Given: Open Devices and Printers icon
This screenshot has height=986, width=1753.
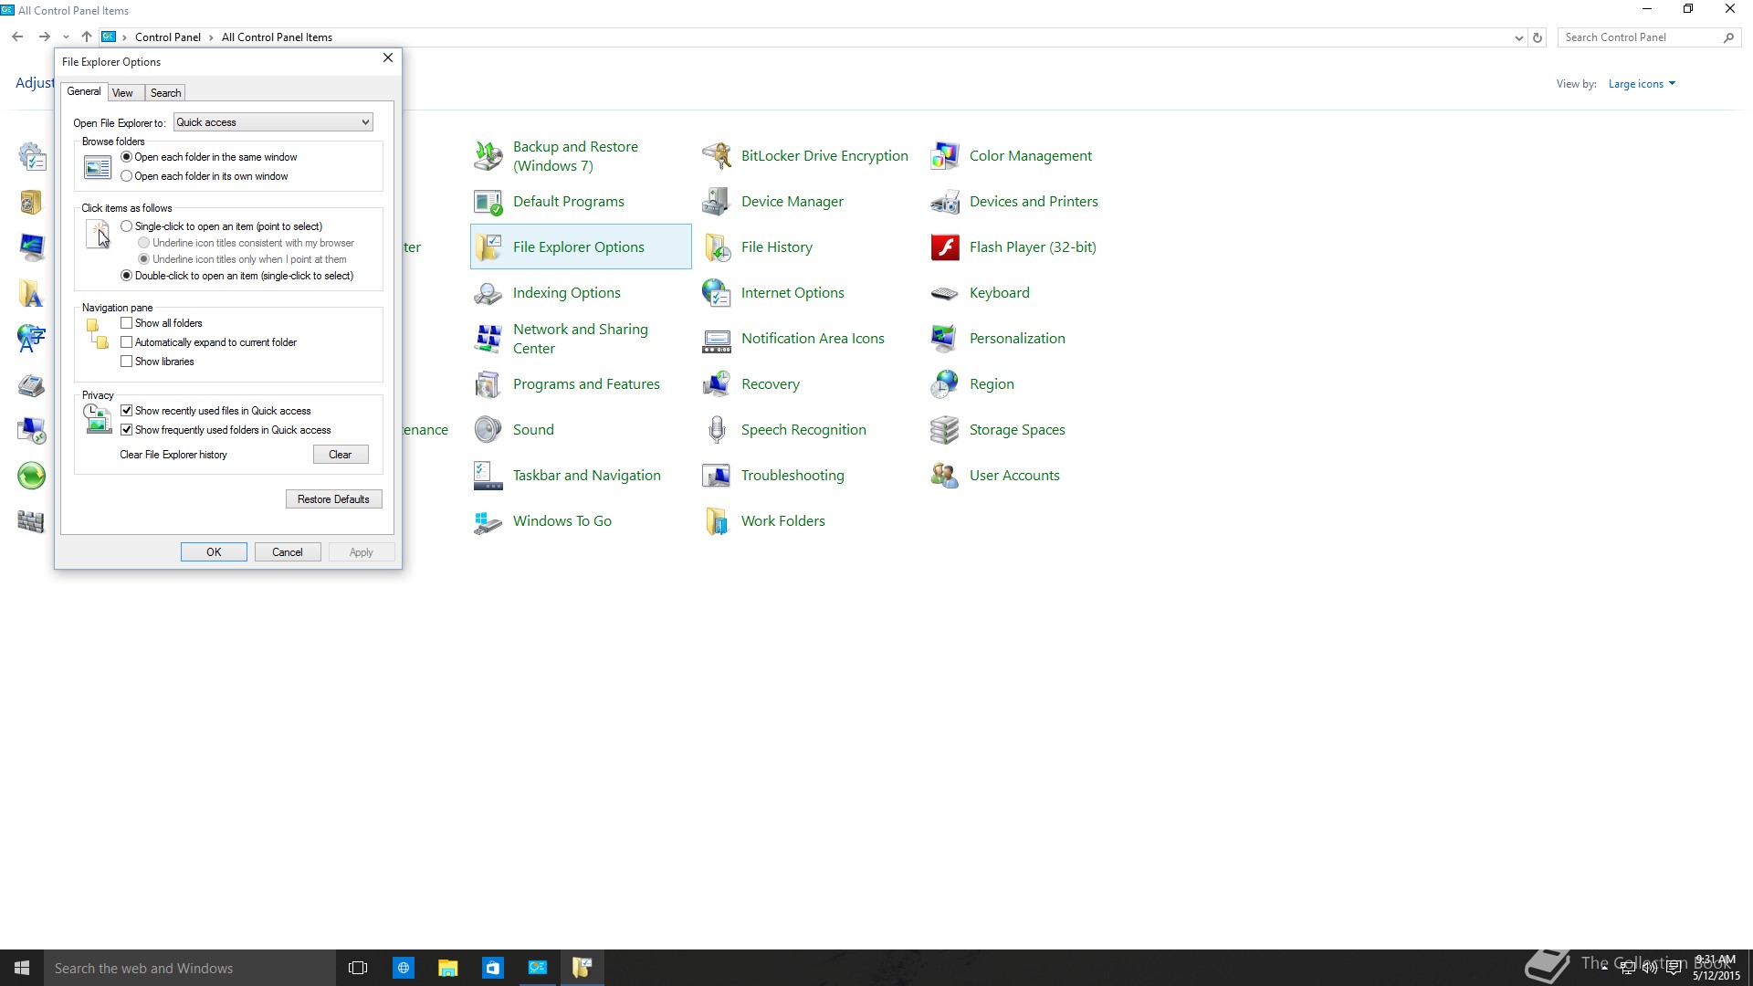Looking at the screenshot, I should coord(945,202).
